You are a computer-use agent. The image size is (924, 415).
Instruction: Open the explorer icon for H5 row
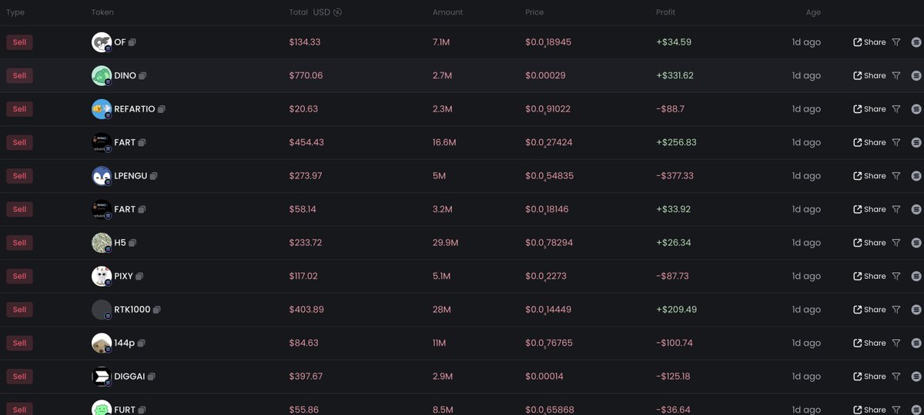916,243
